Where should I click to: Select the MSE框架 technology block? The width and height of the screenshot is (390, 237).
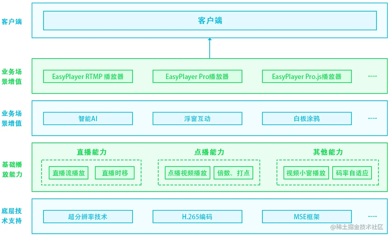307,216
